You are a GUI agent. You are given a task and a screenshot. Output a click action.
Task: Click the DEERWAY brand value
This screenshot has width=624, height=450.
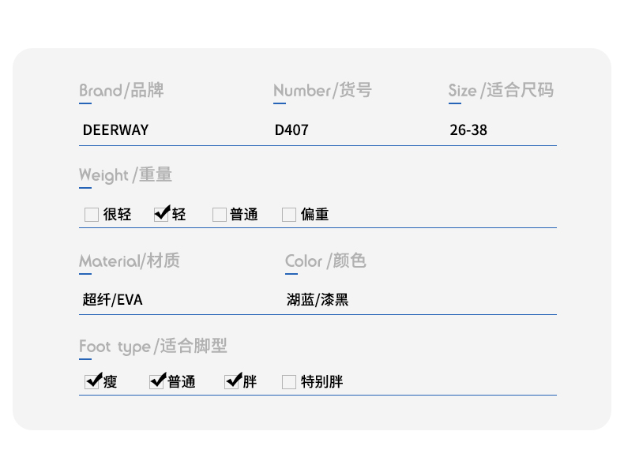point(115,130)
